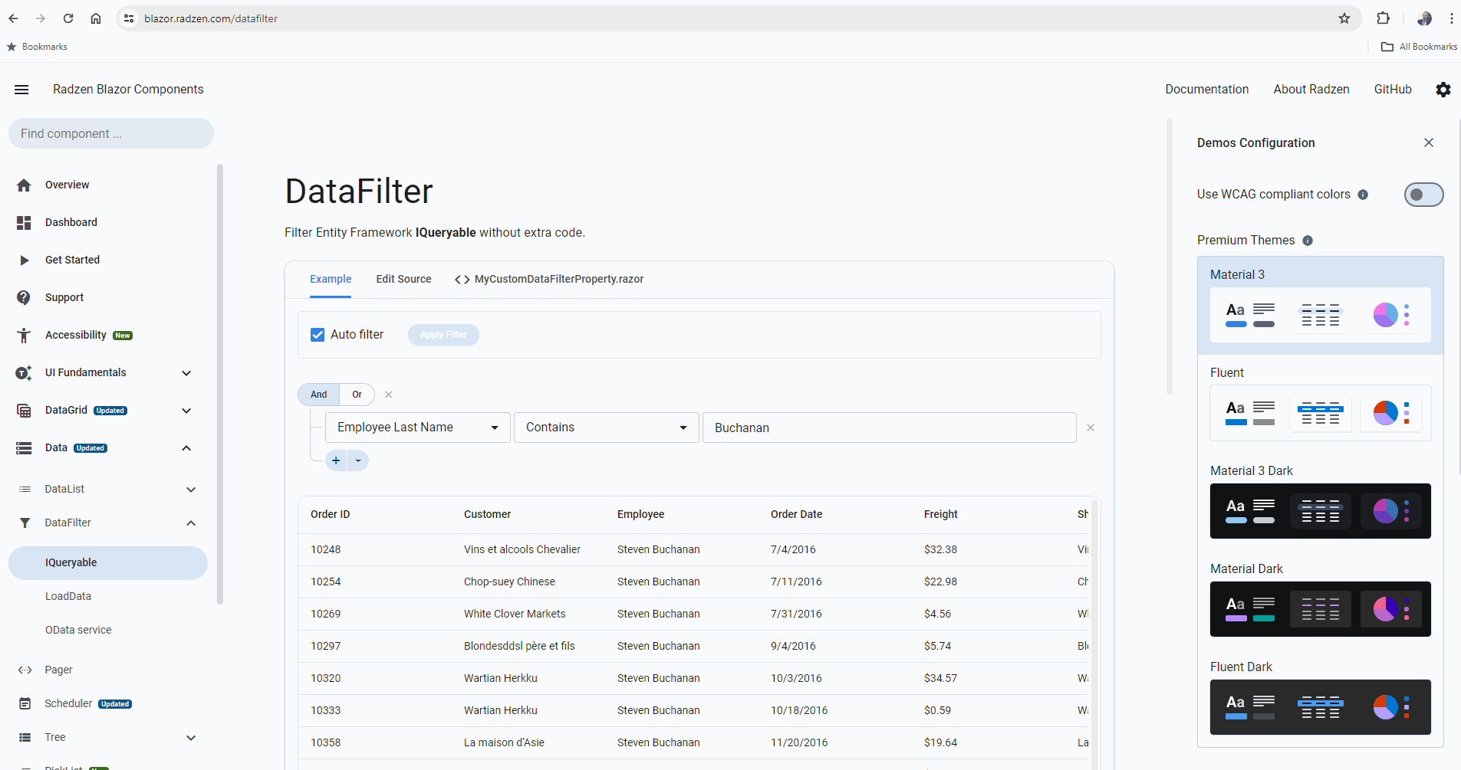Click the Scheduler calendar icon
The height and width of the screenshot is (770, 1461).
tap(25, 704)
